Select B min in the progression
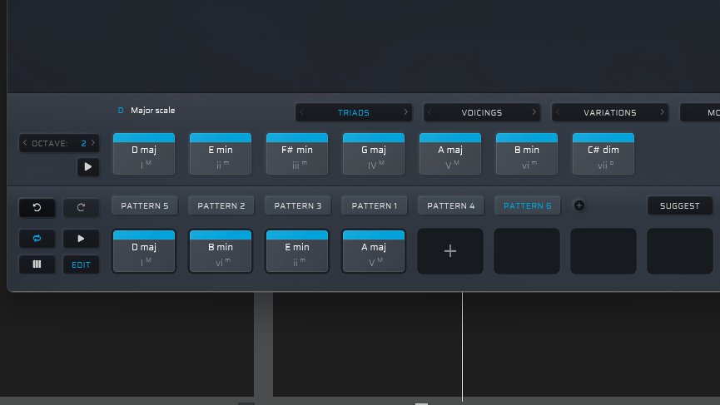Screen dimensions: 720x405 [x=221, y=251]
